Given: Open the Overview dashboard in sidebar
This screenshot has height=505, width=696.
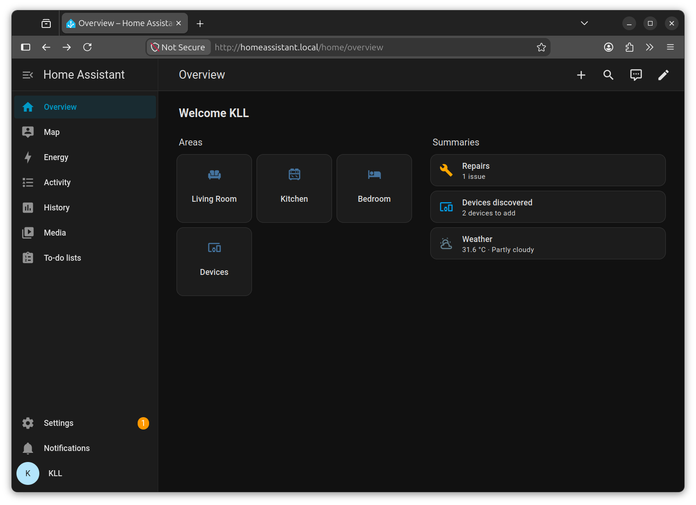Looking at the screenshot, I should (x=85, y=107).
